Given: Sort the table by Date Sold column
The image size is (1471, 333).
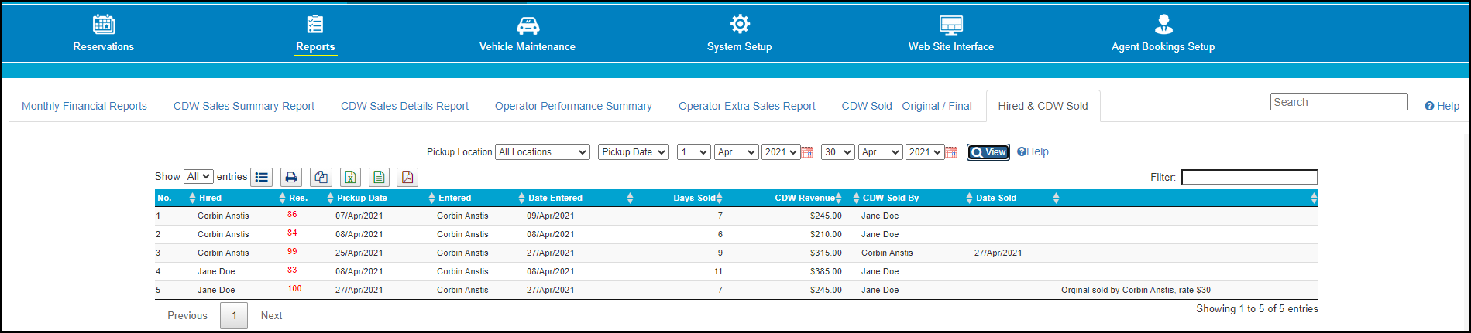Looking at the screenshot, I should [x=996, y=198].
